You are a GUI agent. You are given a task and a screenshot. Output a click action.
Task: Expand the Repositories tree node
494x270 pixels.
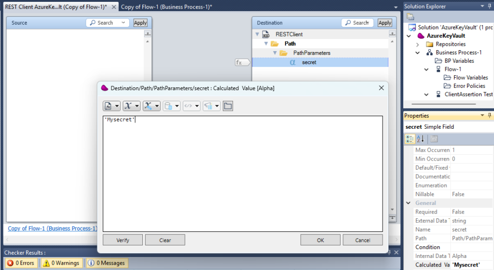[418, 44]
